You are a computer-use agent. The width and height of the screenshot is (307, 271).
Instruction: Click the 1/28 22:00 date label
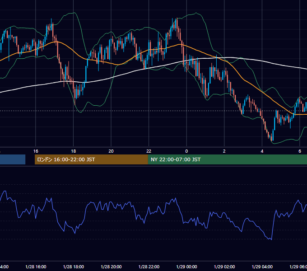point(149,266)
